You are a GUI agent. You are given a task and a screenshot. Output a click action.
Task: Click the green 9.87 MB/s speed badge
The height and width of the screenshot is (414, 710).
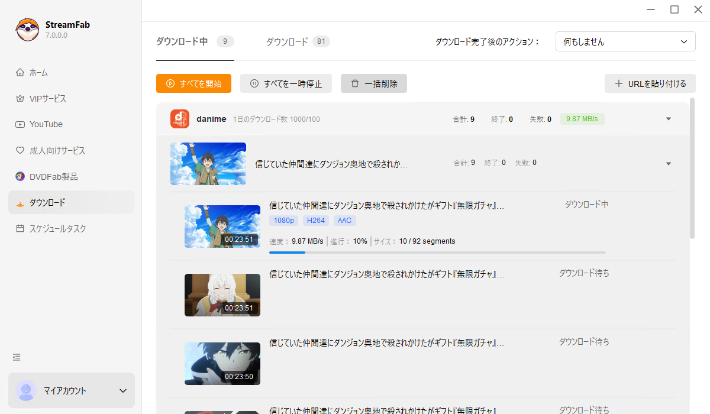[x=582, y=118]
